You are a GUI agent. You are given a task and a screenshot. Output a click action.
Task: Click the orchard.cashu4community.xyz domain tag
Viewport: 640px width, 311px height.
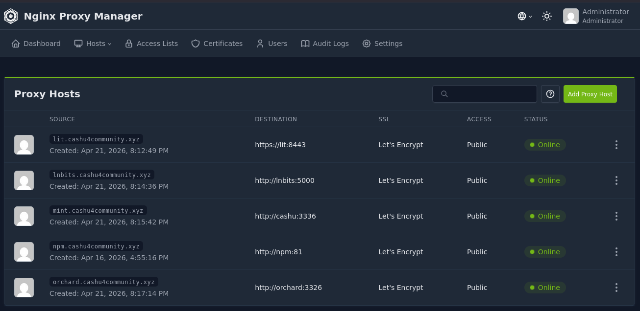tap(104, 282)
